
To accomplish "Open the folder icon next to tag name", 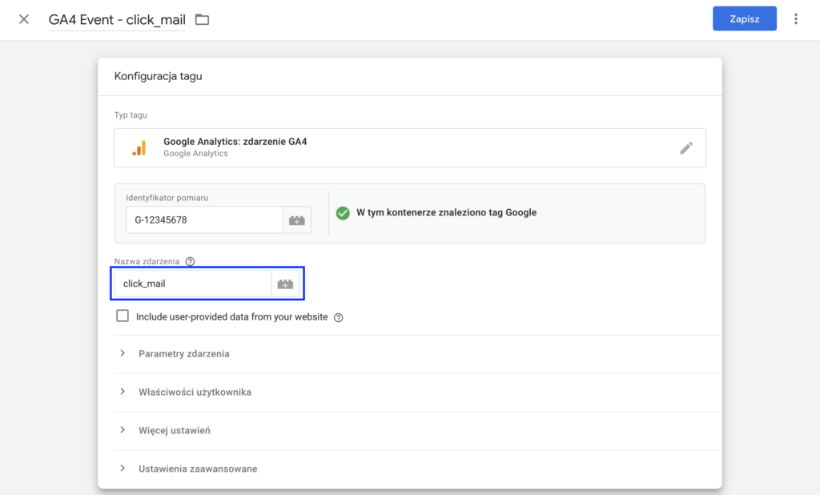I will pos(202,20).
